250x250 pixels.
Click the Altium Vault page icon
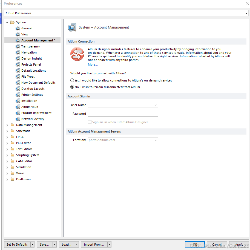coord(18,107)
